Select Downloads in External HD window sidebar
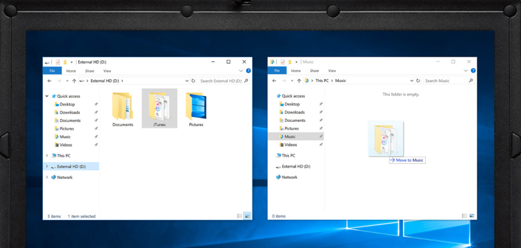521x248 pixels. click(x=69, y=112)
